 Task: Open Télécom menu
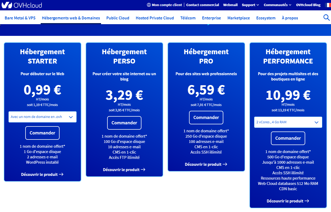pos(188,18)
